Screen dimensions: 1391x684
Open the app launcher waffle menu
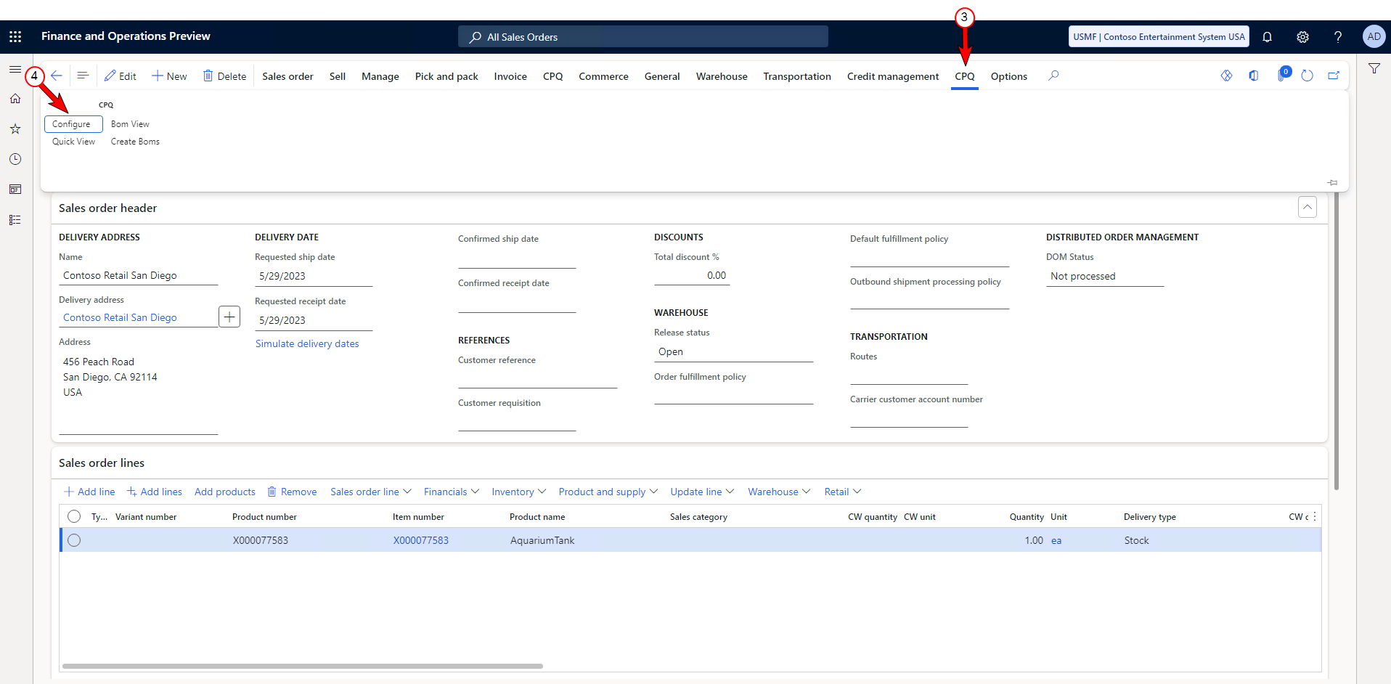[15, 36]
